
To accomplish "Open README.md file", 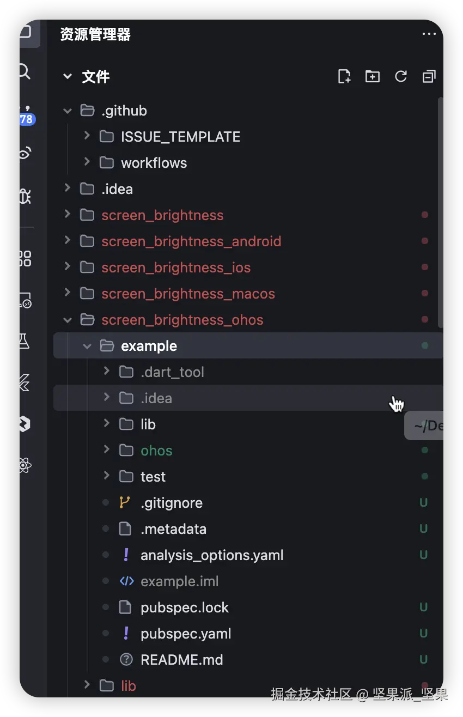I will tap(181, 660).
